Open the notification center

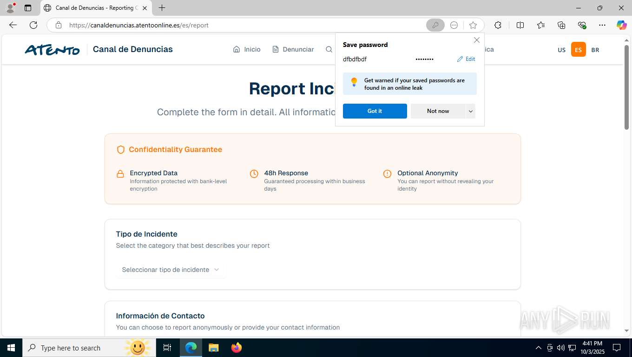(x=617, y=348)
